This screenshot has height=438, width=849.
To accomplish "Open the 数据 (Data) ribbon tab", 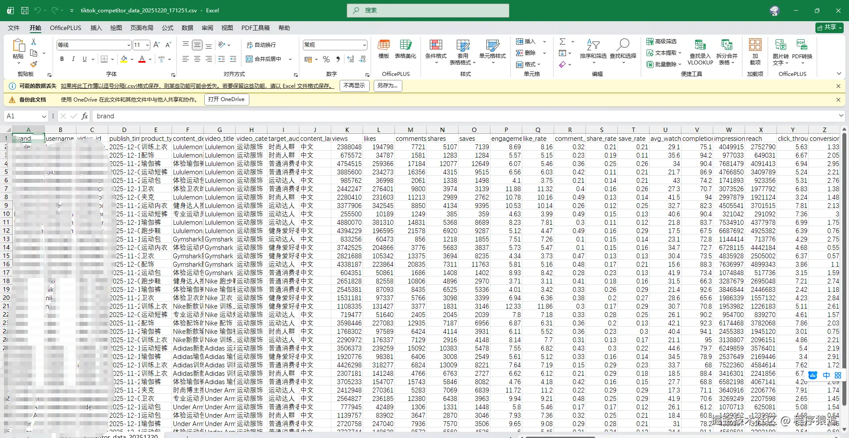I will click(x=187, y=28).
